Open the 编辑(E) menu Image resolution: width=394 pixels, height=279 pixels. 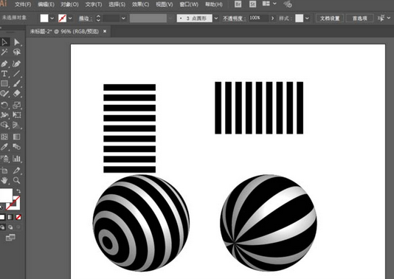pos(46,4)
